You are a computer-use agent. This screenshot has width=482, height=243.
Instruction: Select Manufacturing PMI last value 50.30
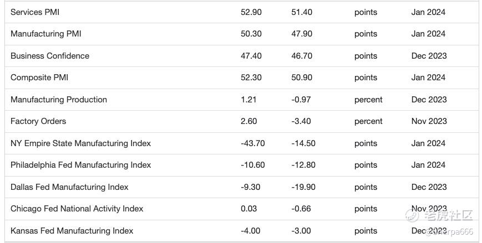click(251, 34)
